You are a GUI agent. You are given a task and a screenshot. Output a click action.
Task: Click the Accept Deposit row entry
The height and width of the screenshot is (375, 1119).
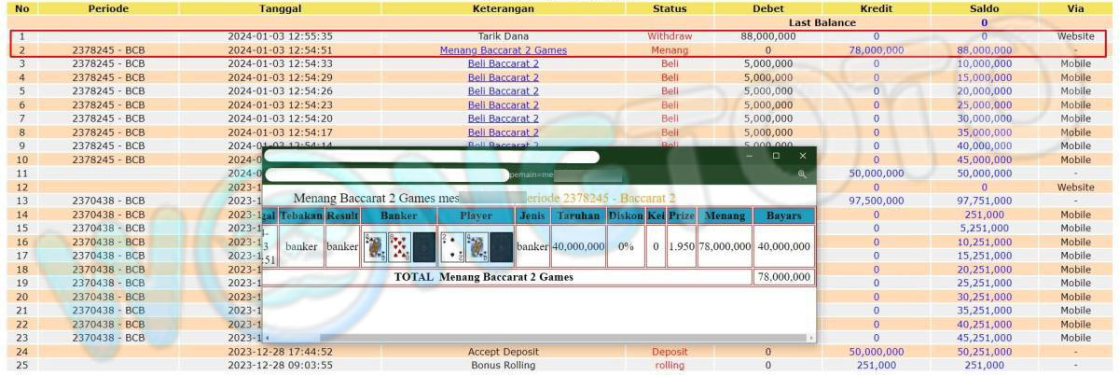(x=503, y=352)
